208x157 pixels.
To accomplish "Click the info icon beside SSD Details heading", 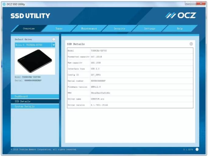I will 191,44.
